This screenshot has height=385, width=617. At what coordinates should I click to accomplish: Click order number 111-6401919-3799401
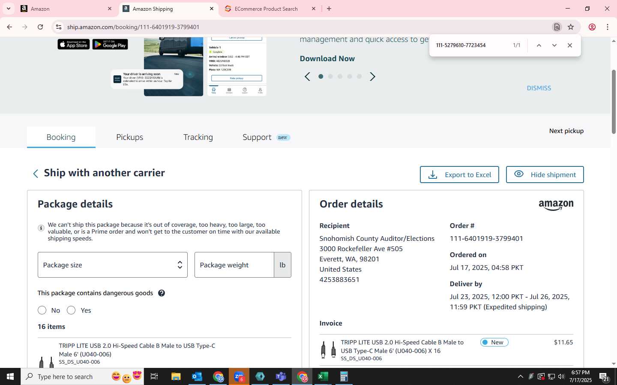[x=486, y=239]
